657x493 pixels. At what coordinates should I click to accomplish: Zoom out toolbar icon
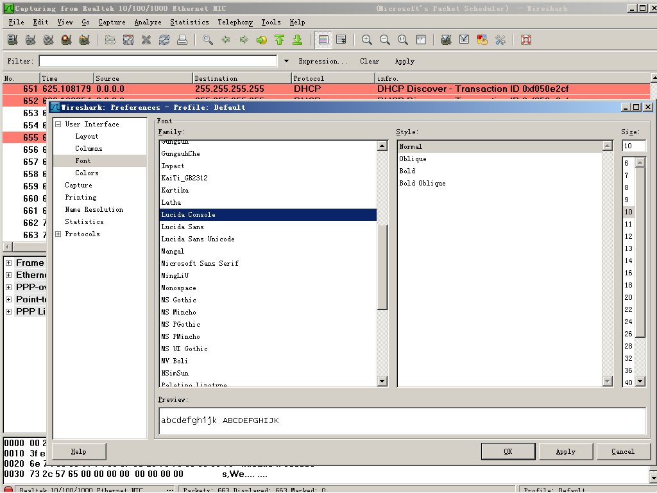point(385,40)
